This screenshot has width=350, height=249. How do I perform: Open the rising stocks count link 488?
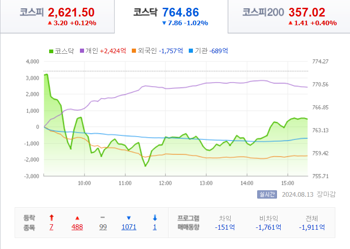click(77, 227)
